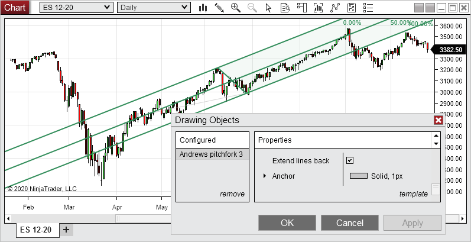Click the bar style candlestick icon
This screenshot has height=242, width=471.
pos(203,8)
